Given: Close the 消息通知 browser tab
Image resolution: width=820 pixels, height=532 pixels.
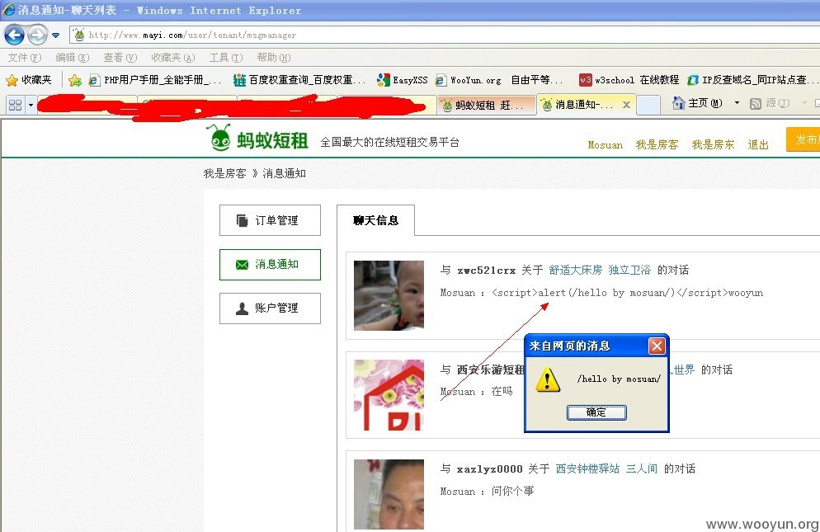Looking at the screenshot, I should point(626,105).
